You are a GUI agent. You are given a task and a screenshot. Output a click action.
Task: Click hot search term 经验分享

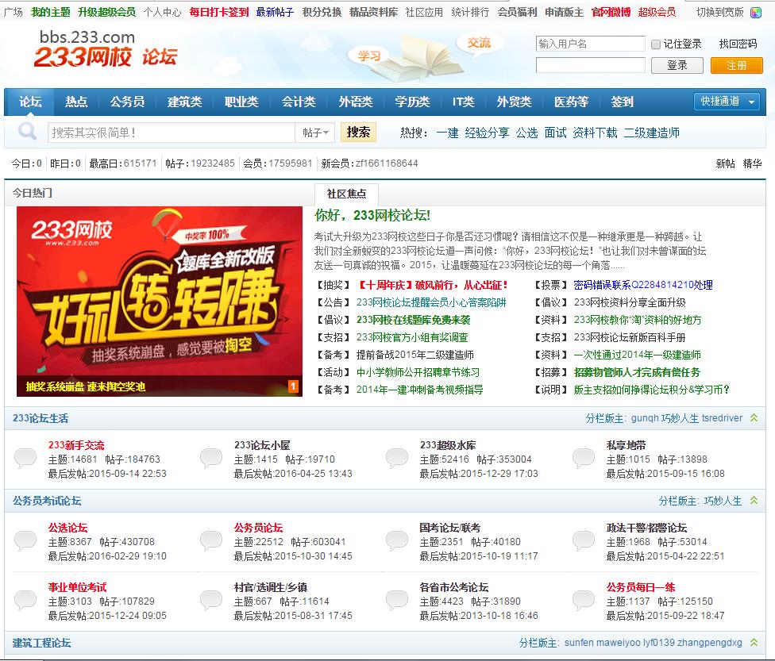tap(487, 133)
